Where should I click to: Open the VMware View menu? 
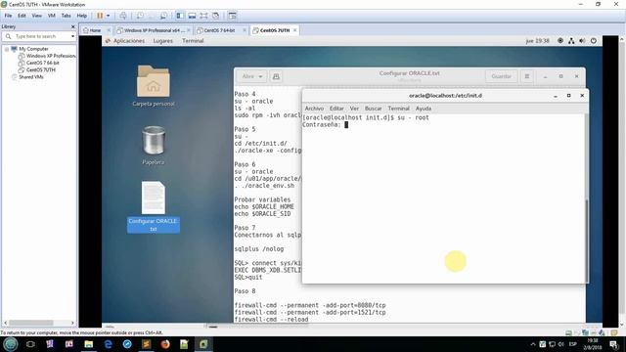[37, 16]
